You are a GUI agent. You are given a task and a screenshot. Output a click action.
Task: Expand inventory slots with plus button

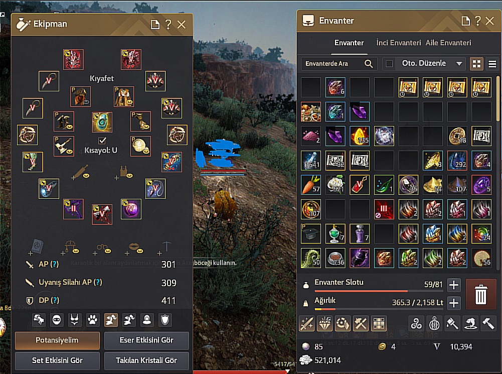[x=453, y=285]
